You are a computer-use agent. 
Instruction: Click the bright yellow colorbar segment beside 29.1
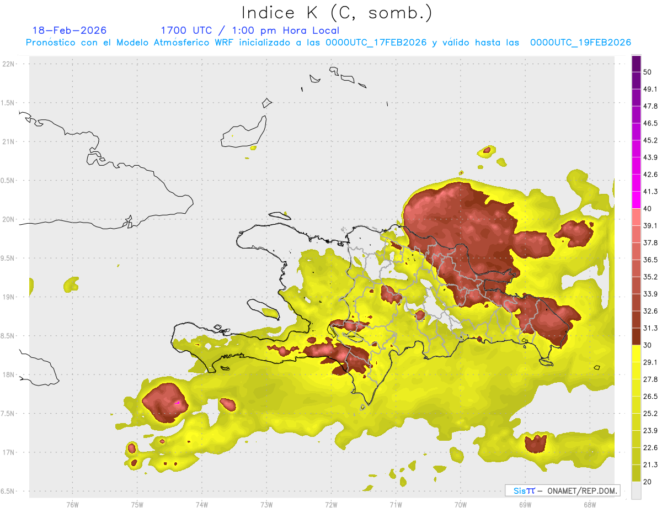(x=636, y=353)
